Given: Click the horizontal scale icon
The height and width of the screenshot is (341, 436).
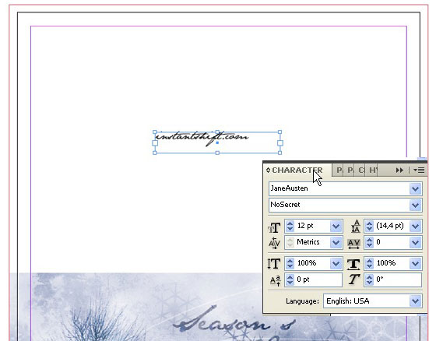Looking at the screenshot, I should coord(353,264).
